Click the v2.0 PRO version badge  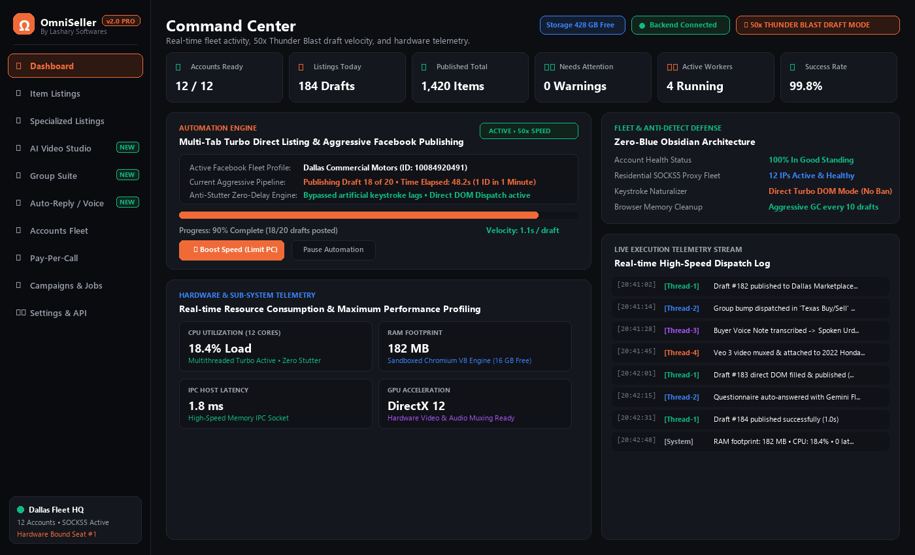(x=121, y=21)
